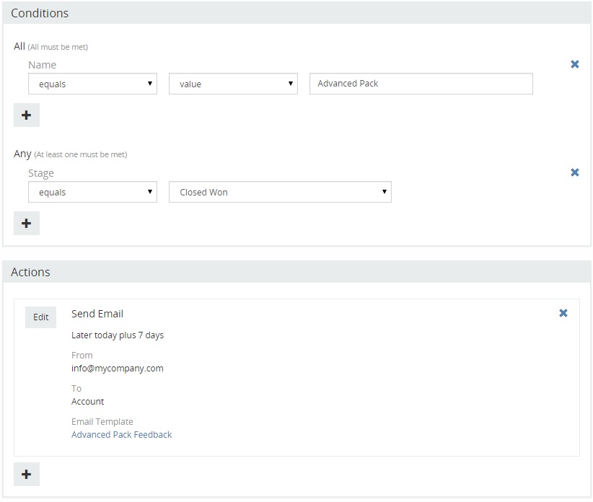This screenshot has width=593, height=502.
Task: Click the 'Send Email' action title
Action: (x=97, y=314)
